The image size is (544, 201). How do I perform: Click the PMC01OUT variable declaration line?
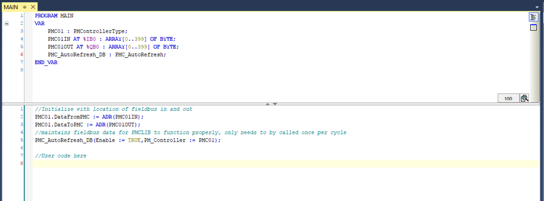click(x=113, y=47)
